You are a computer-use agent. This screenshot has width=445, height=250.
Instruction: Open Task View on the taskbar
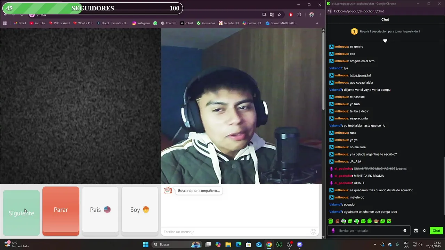[208, 244]
